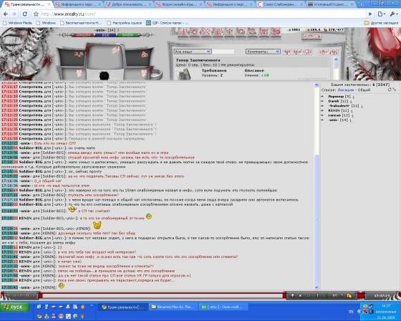
Task: Click player 'KENIN [12]' in the list
Action: [338, 110]
